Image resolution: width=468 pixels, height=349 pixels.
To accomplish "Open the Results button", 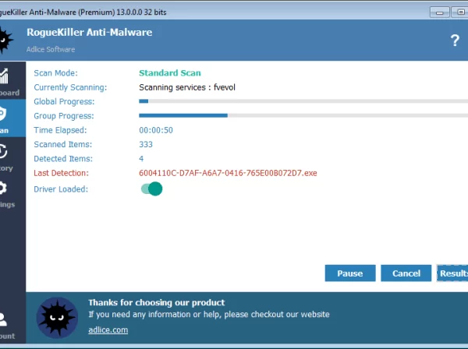I will 452,273.
